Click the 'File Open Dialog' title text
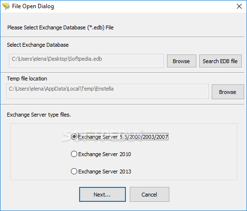Image resolution: width=247 pixels, height=211 pixels. (x=33, y=6)
